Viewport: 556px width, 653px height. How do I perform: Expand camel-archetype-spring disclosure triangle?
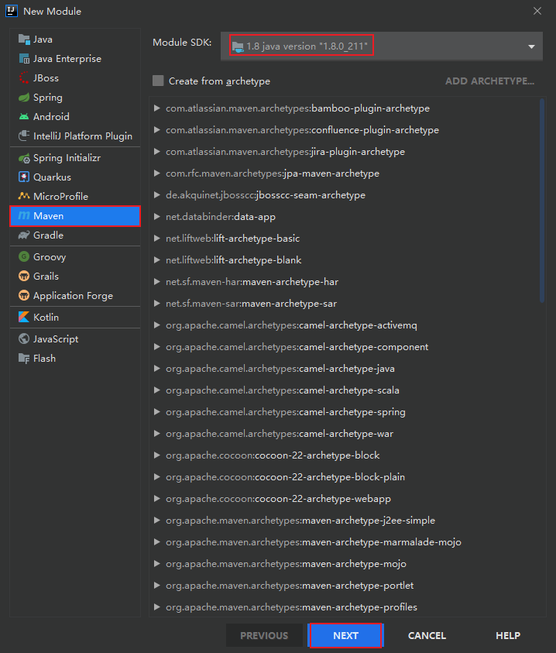pyautogui.click(x=157, y=412)
